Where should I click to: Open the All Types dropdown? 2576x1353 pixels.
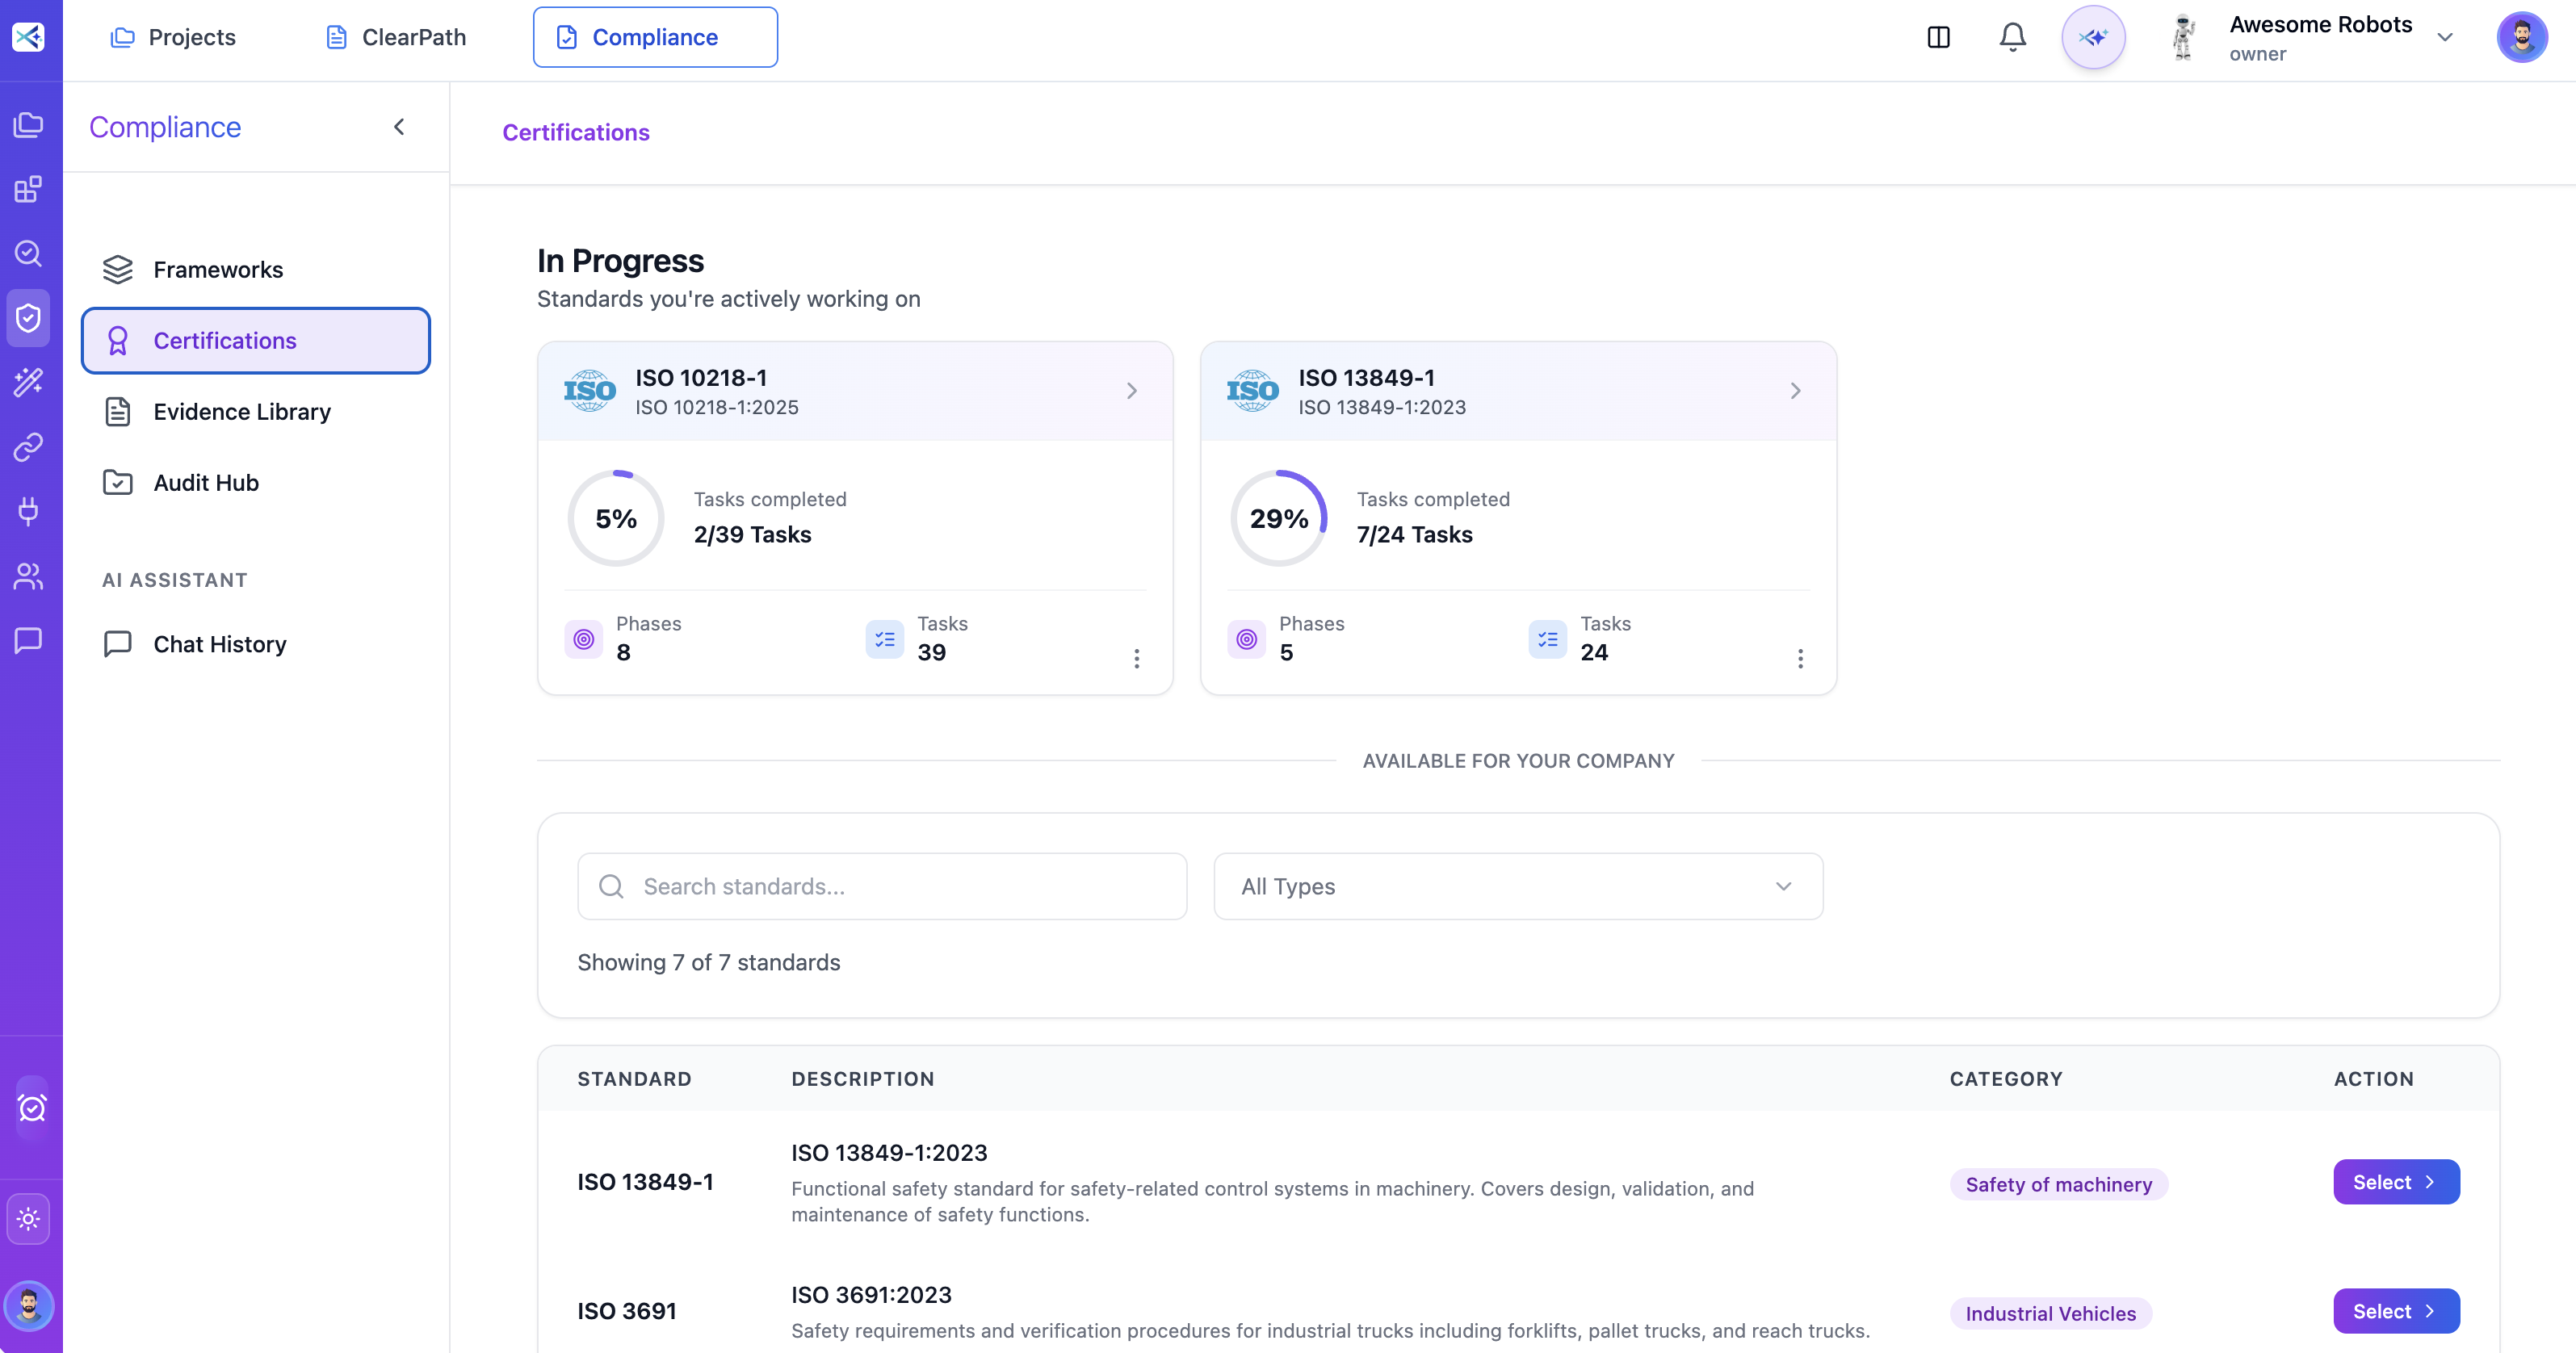pyautogui.click(x=1517, y=886)
